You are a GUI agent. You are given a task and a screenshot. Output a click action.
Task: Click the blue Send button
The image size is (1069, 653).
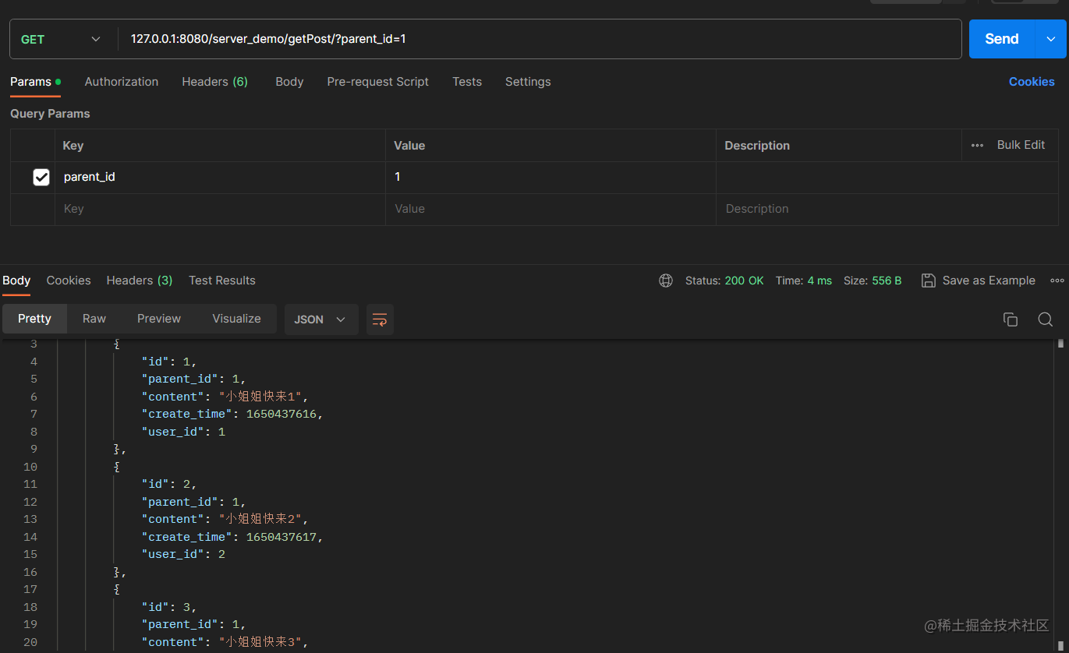coord(1002,39)
